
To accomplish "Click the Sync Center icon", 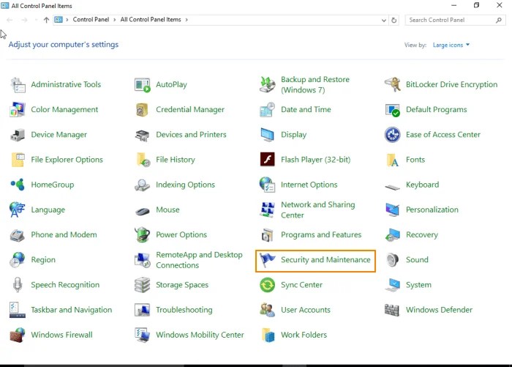I will (268, 285).
